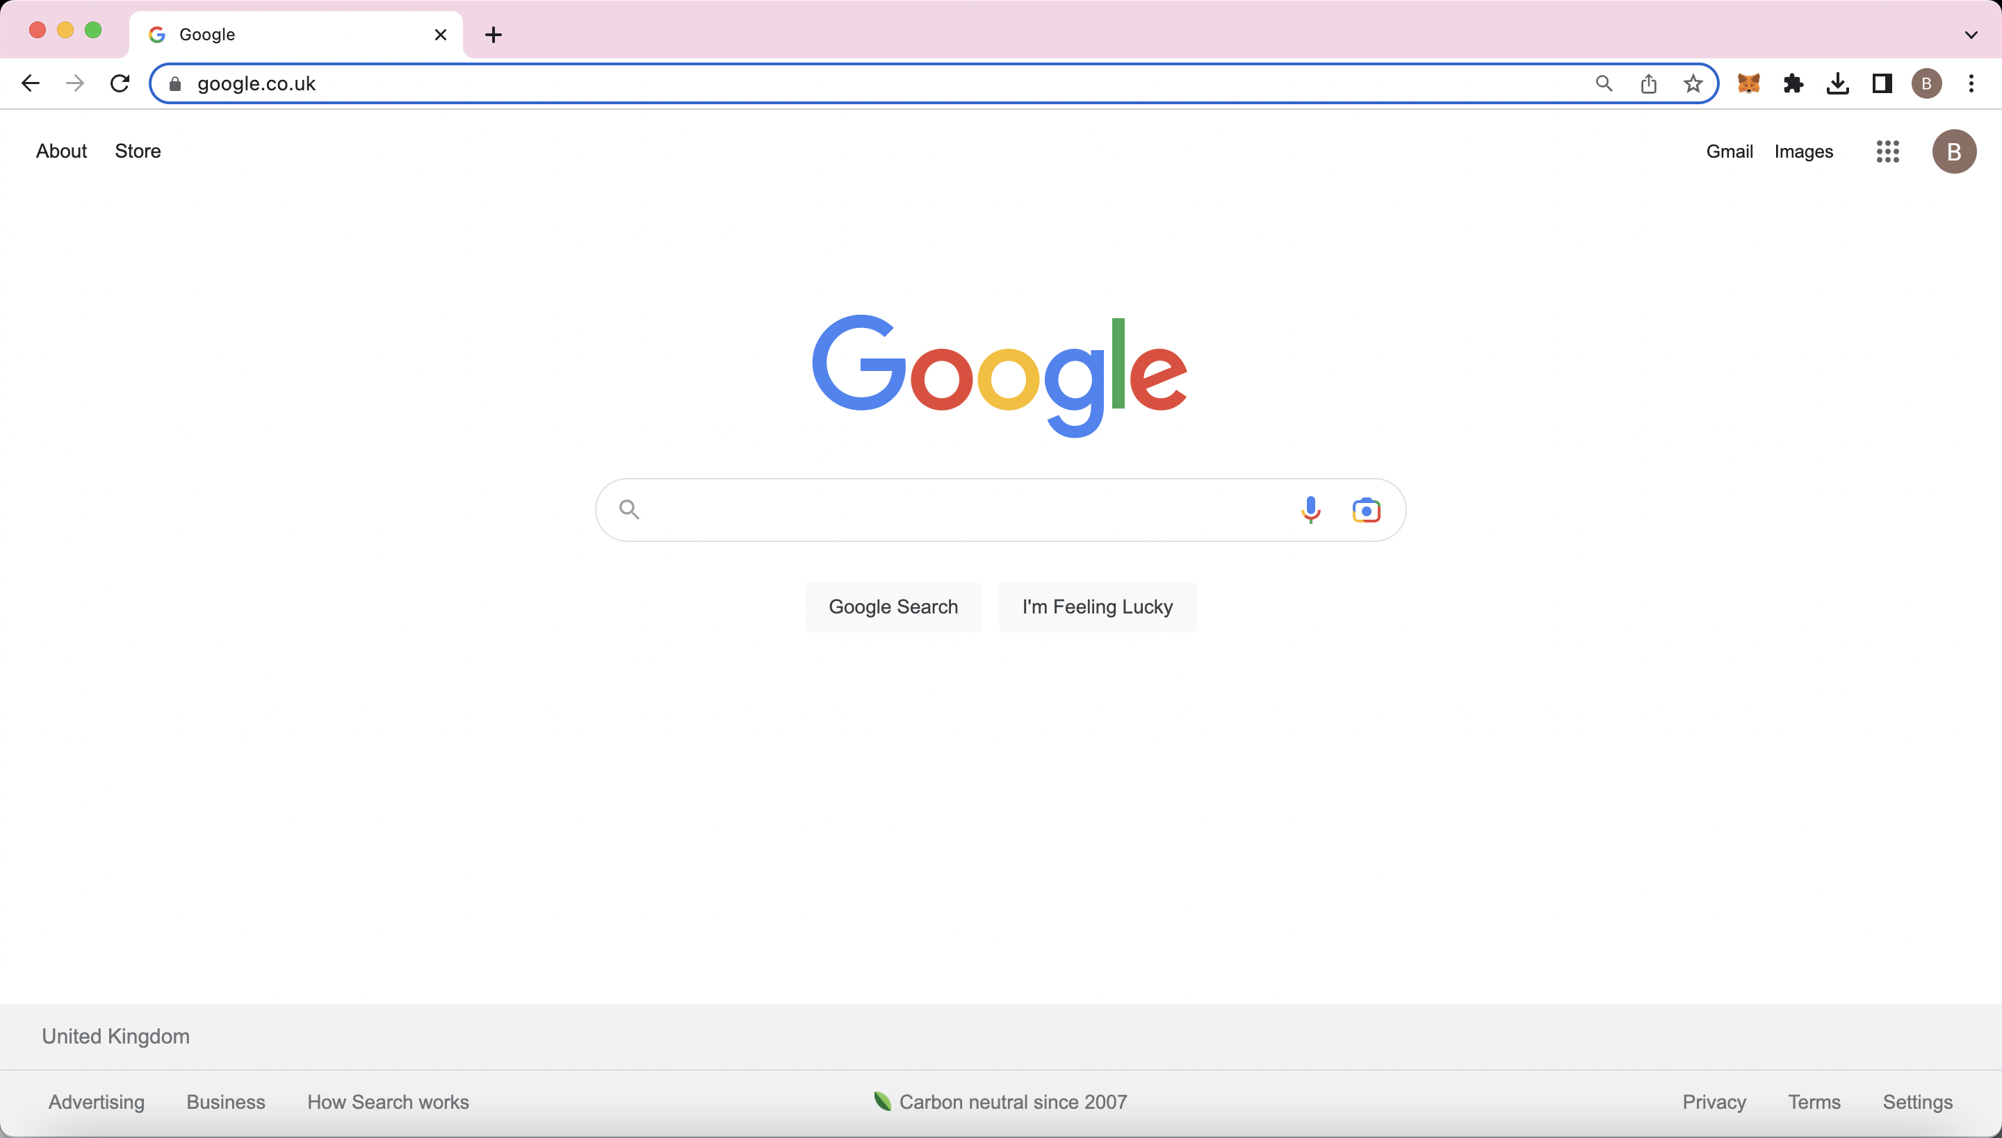Open the Chrome three-dot menu

click(x=1971, y=83)
